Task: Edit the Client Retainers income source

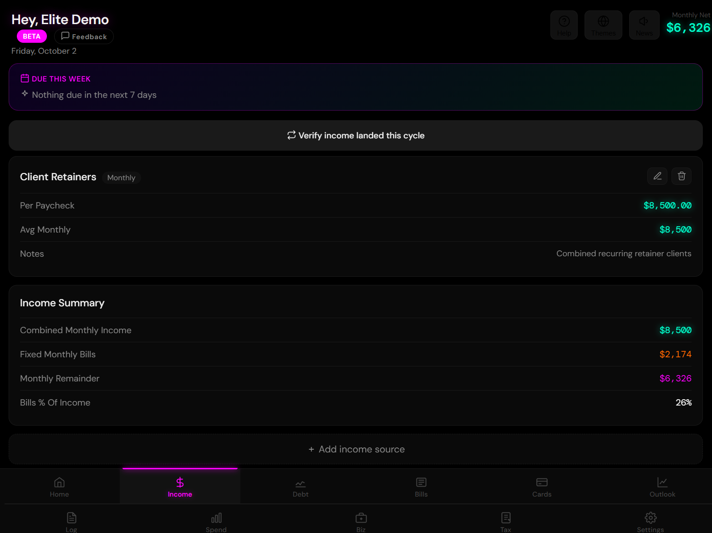Action: click(657, 176)
